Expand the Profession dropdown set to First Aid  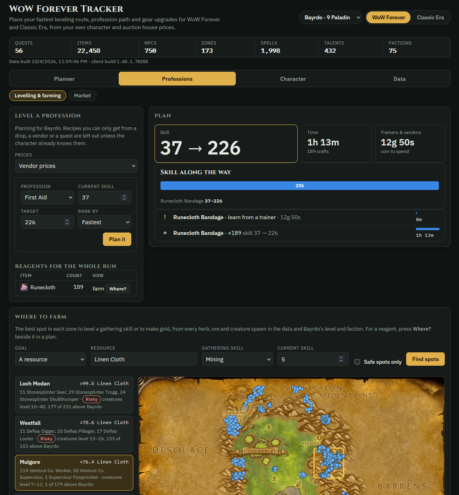click(47, 197)
